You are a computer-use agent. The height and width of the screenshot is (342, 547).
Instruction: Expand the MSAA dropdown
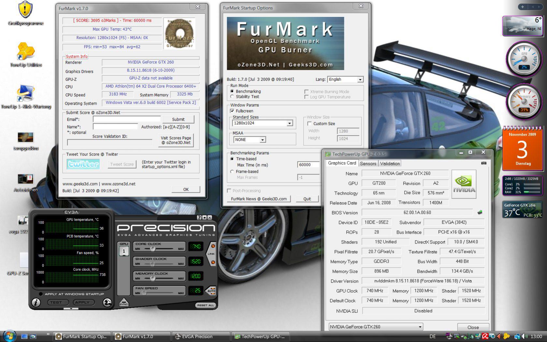(x=262, y=140)
